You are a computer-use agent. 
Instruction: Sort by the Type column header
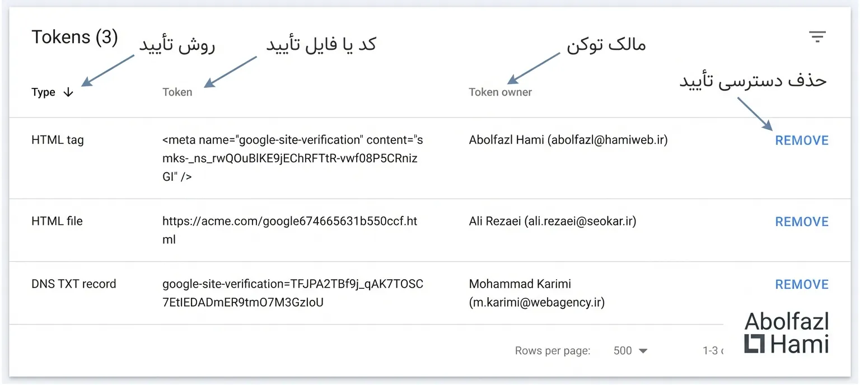(x=43, y=92)
